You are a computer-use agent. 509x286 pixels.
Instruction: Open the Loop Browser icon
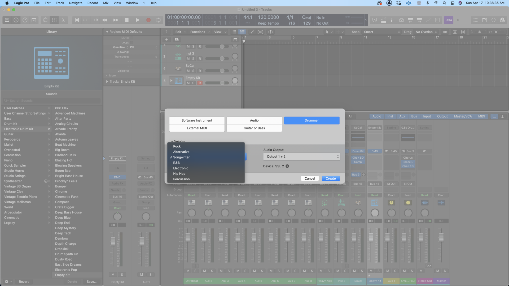point(493,20)
